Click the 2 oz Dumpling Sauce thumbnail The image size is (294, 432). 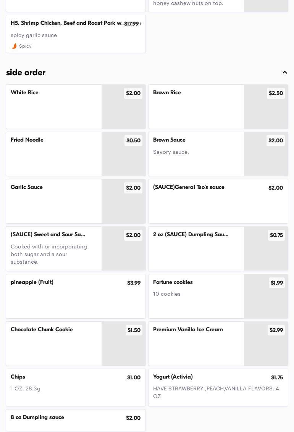[266, 249]
